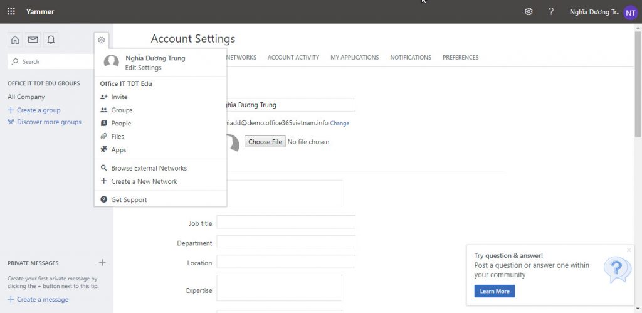Click the user name Nghĩa Dương Tr.. in top bar
Viewport: 642px width, 313px height.
[594, 13]
